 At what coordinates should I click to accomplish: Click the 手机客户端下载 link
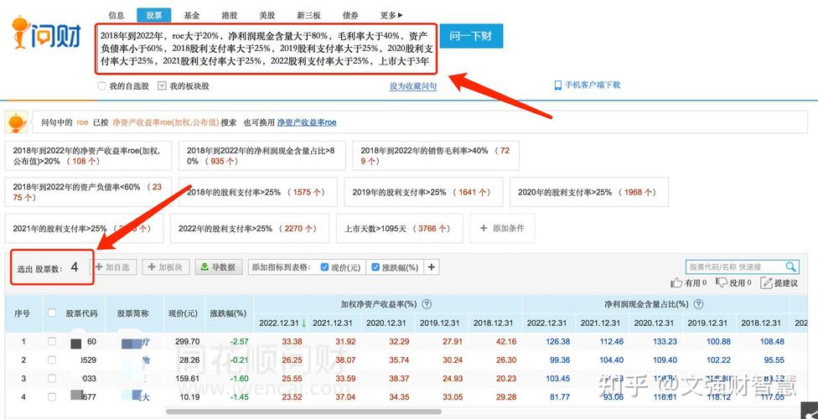click(592, 85)
